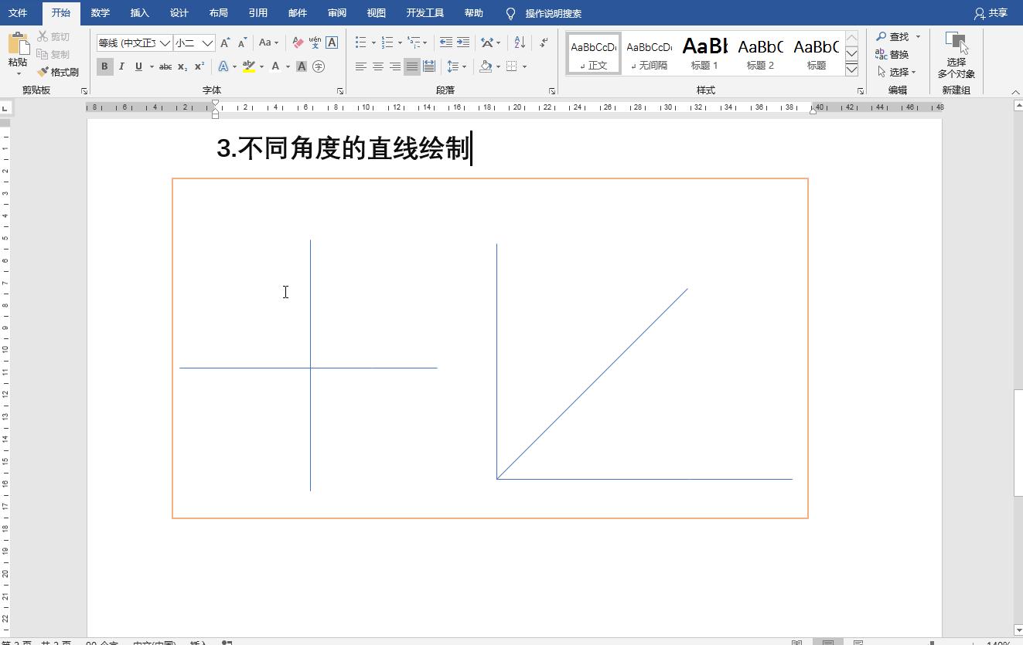This screenshot has height=645, width=1023.
Task: Open the 视图 ribbon tab
Action: click(x=376, y=12)
